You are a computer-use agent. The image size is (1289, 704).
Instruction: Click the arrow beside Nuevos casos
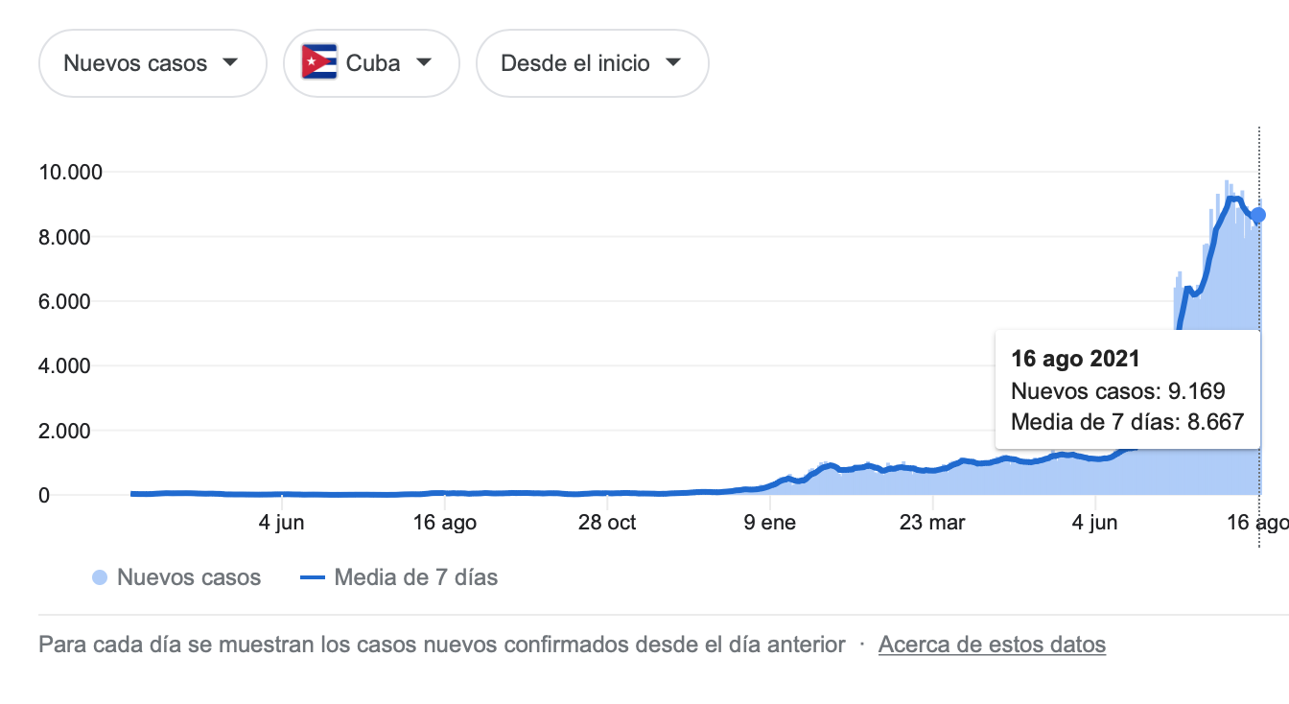(x=229, y=63)
